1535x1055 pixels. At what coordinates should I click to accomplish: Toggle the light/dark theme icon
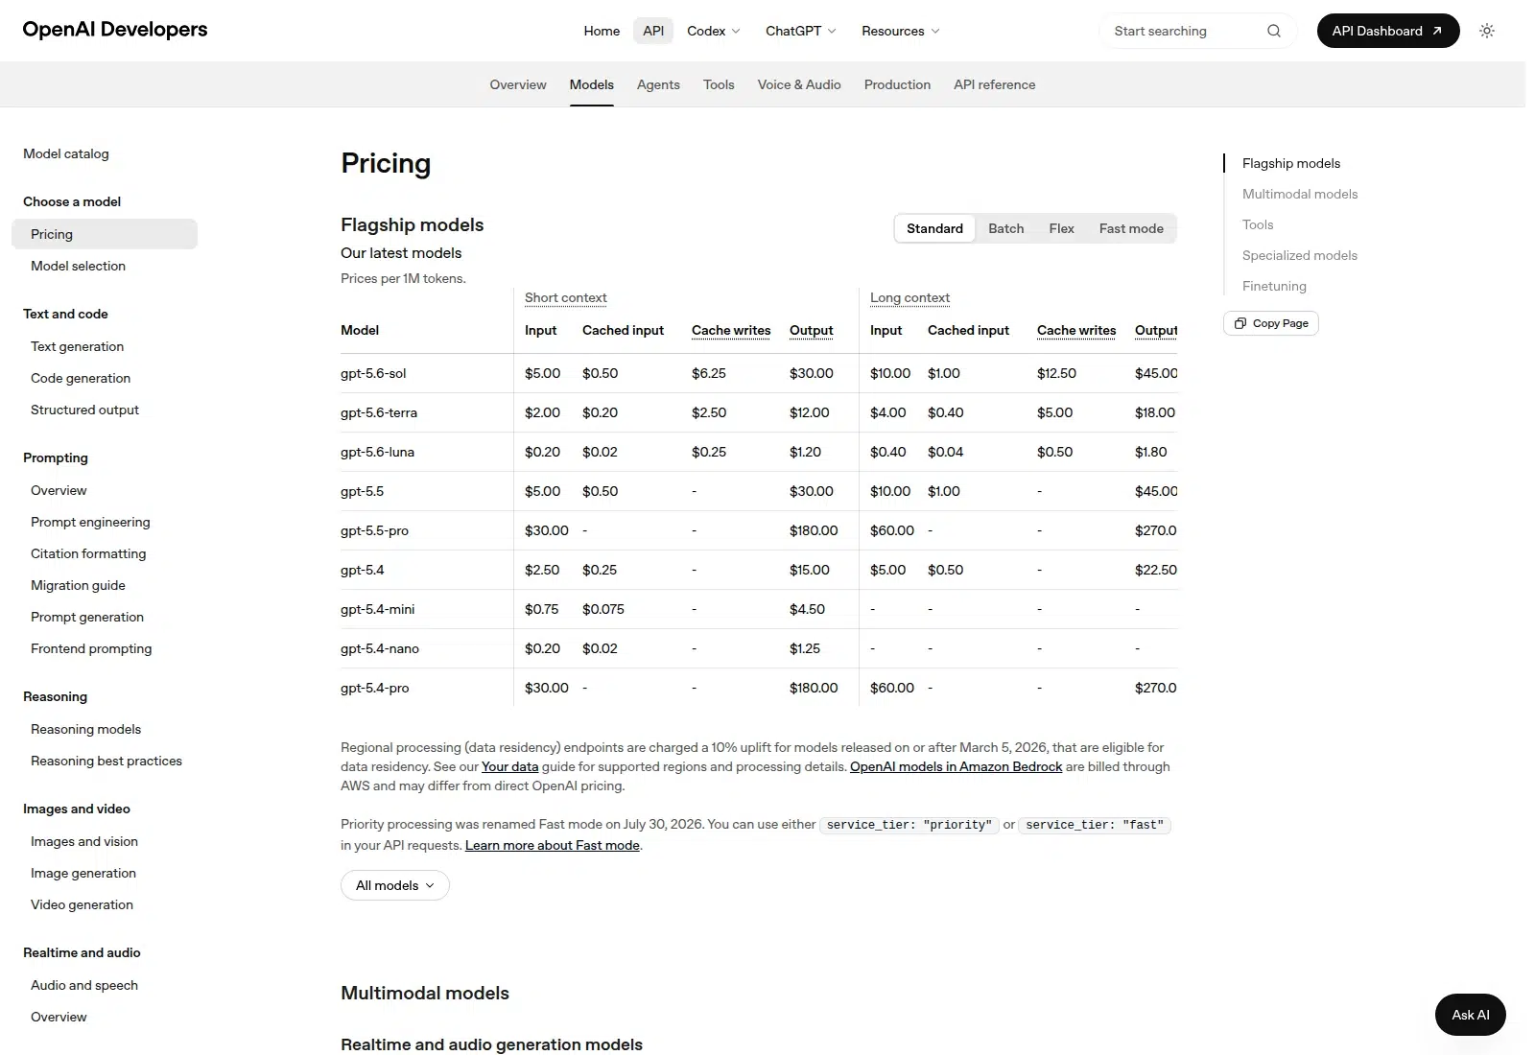click(1487, 31)
